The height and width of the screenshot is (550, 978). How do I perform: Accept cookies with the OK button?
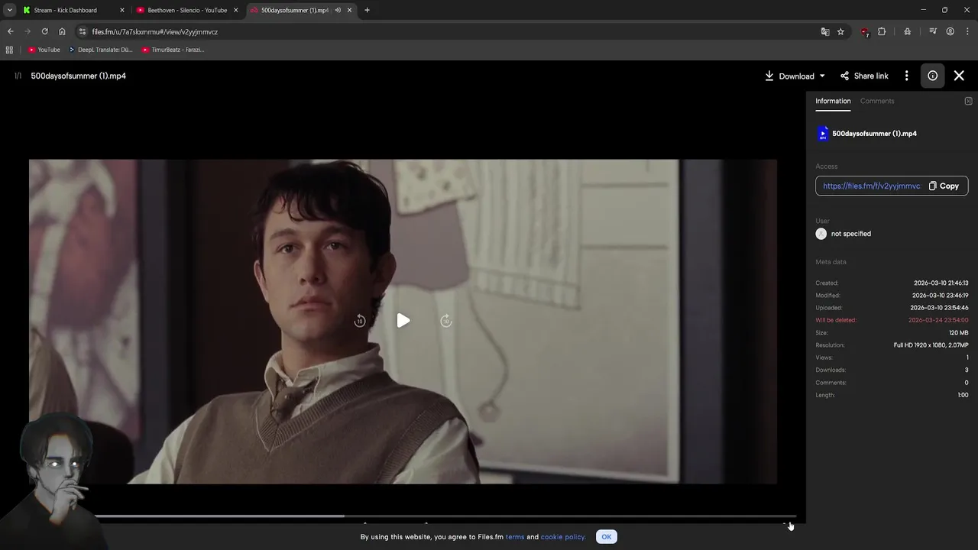(607, 536)
